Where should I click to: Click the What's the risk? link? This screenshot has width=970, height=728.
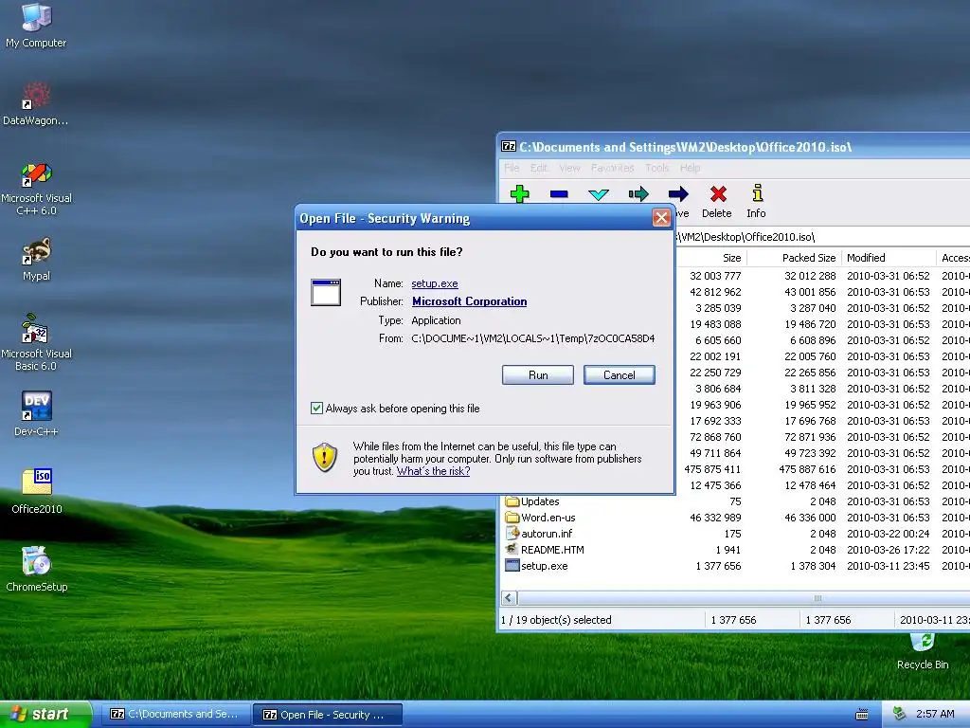433,471
